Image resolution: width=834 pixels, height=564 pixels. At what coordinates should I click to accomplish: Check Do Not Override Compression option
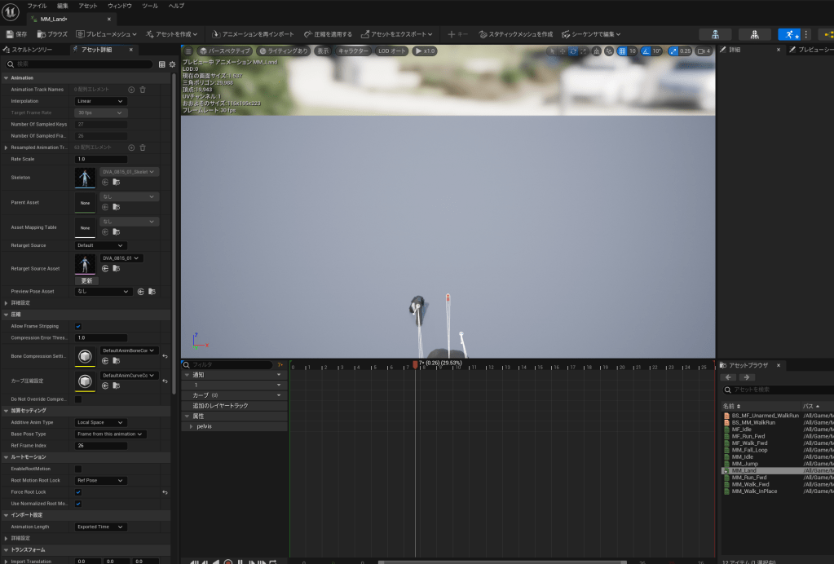pyautogui.click(x=78, y=399)
